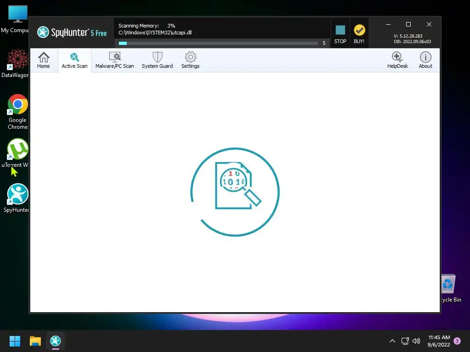The height and width of the screenshot is (352, 470).
Task: Click the detected items count 5
Action: [x=324, y=44]
